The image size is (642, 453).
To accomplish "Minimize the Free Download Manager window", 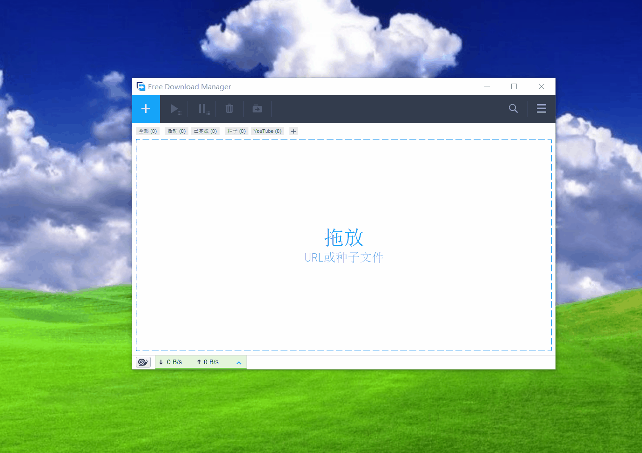I will [487, 86].
